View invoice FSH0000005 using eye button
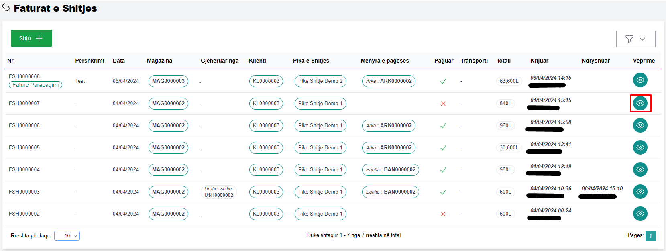The height and width of the screenshot is (251, 666). tap(640, 147)
